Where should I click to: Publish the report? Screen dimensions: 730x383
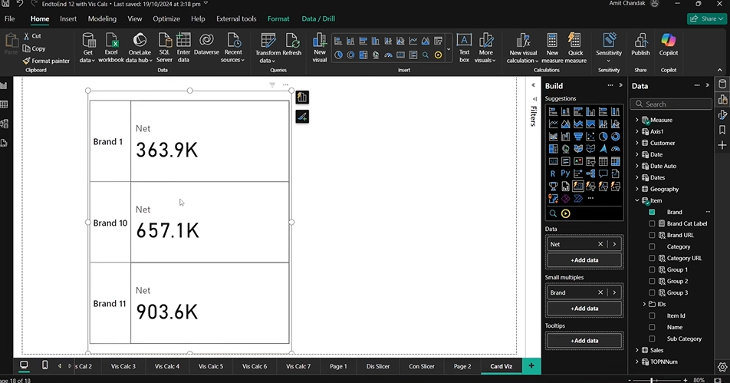[640, 45]
